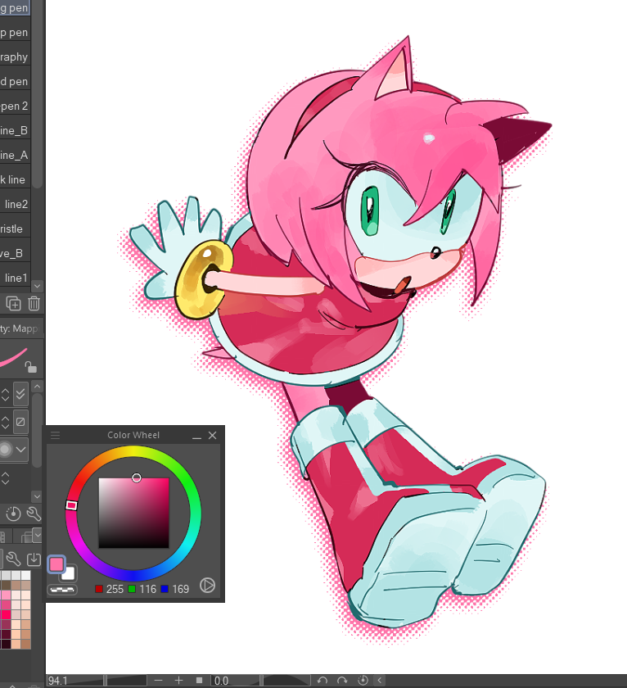
Task: Adjust the lowest property stepper arrows
Action: (5, 478)
